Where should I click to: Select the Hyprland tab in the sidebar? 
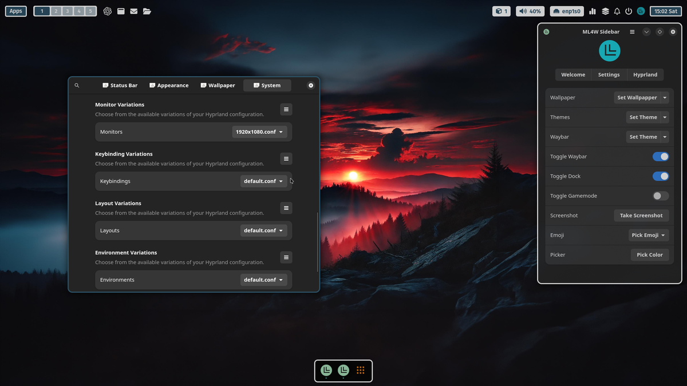[x=645, y=74]
